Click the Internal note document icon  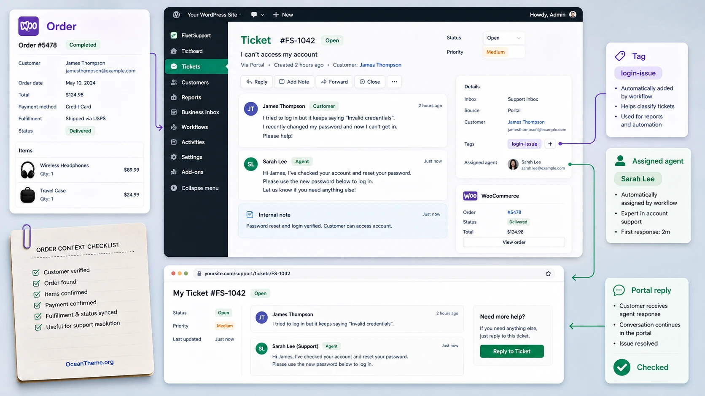250,215
